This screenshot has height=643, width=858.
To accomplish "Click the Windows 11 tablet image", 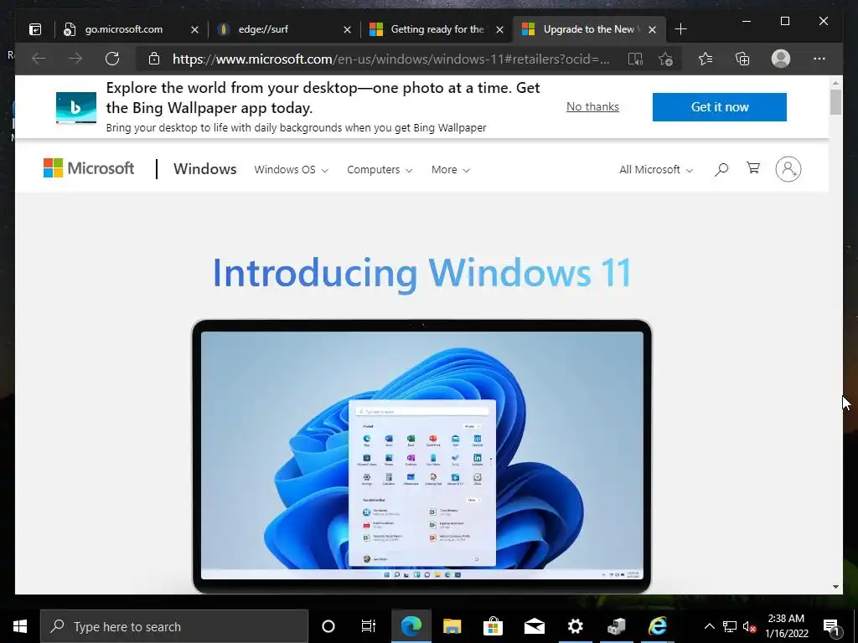I will click(x=422, y=456).
